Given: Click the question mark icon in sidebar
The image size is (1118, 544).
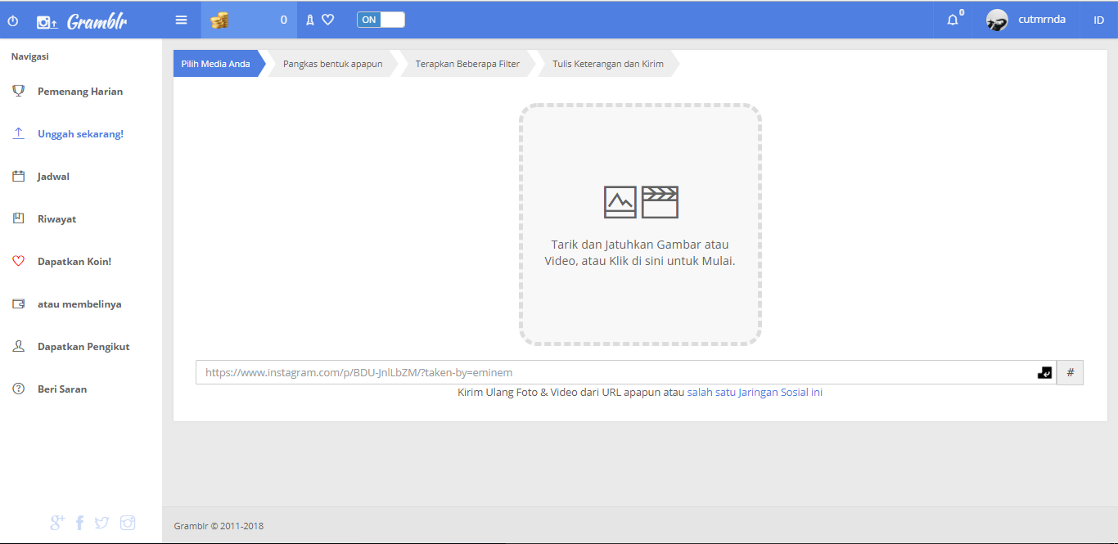Looking at the screenshot, I should pyautogui.click(x=19, y=389).
